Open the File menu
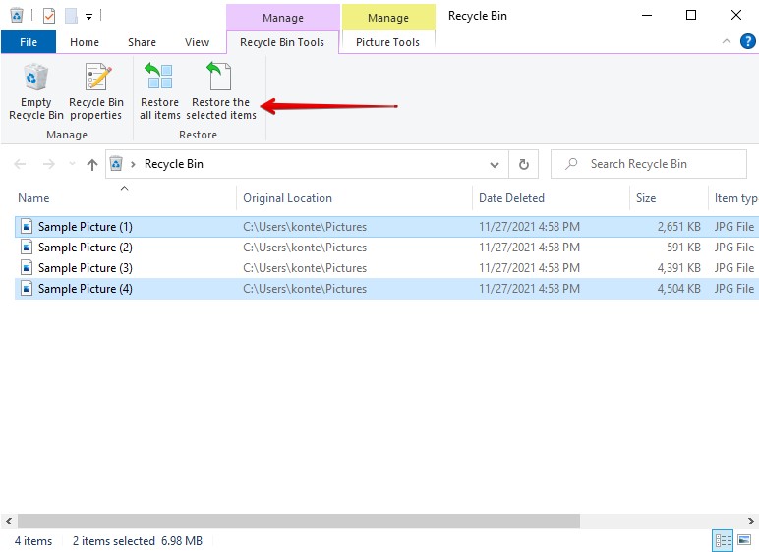Screen dimensions: 759x552 click(29, 42)
